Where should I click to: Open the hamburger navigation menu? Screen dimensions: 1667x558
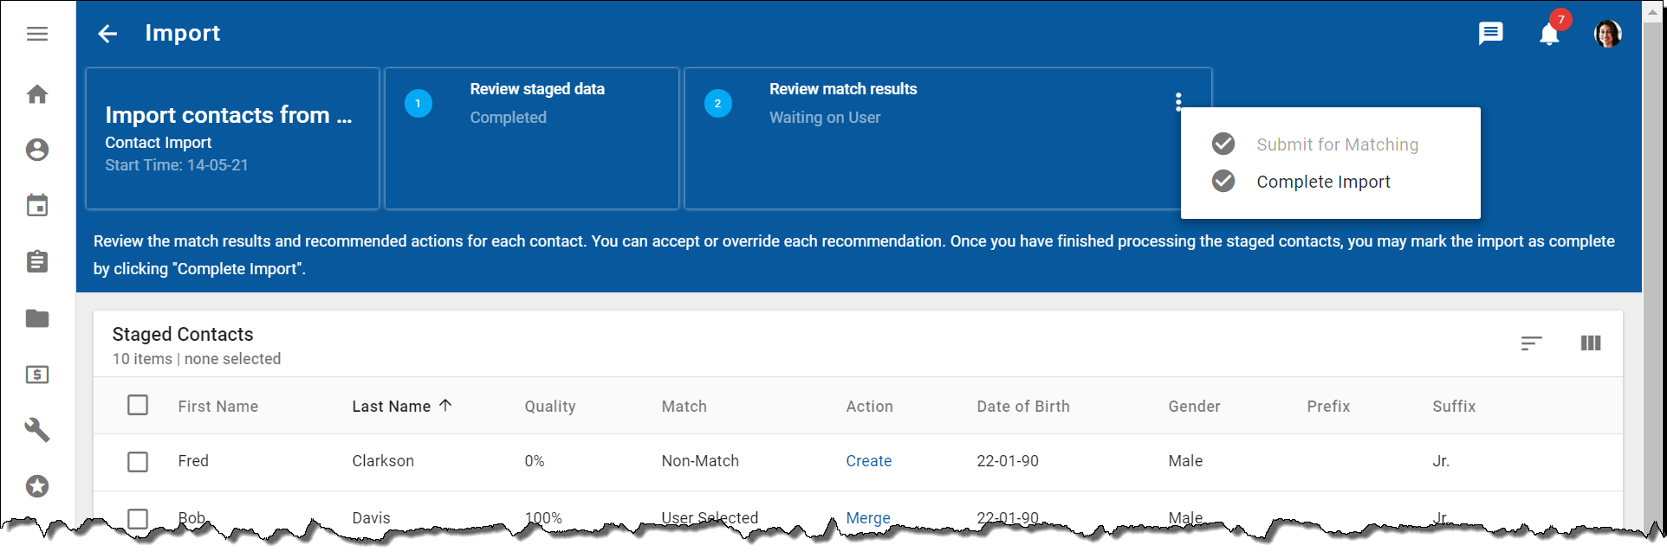tap(36, 34)
